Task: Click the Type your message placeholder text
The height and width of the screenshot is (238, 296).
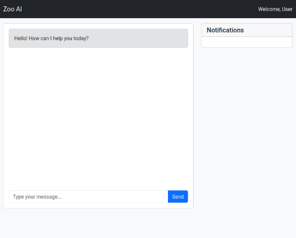Action: [37, 197]
